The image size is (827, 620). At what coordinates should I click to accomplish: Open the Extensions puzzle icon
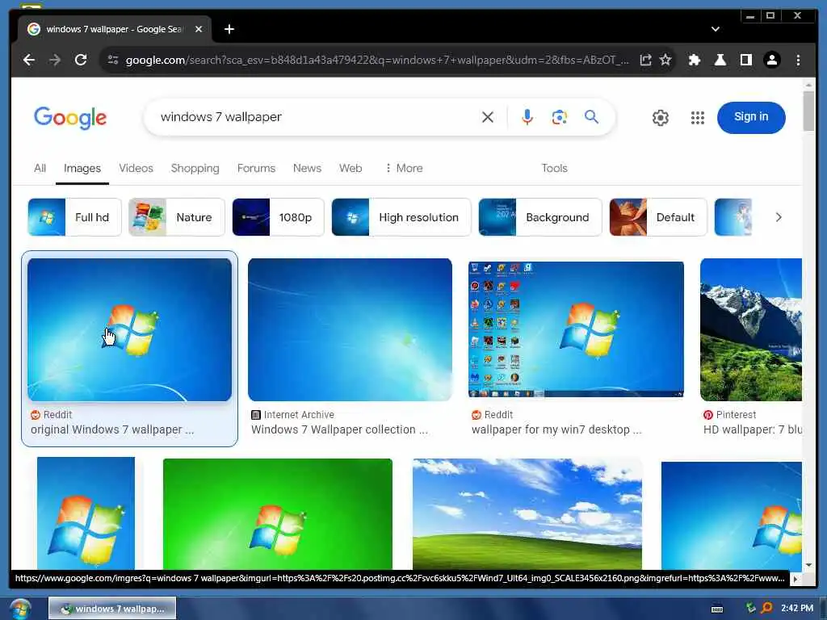click(694, 60)
